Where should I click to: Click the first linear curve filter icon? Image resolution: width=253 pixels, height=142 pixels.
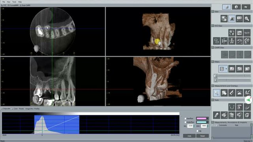[x=232, y=69]
